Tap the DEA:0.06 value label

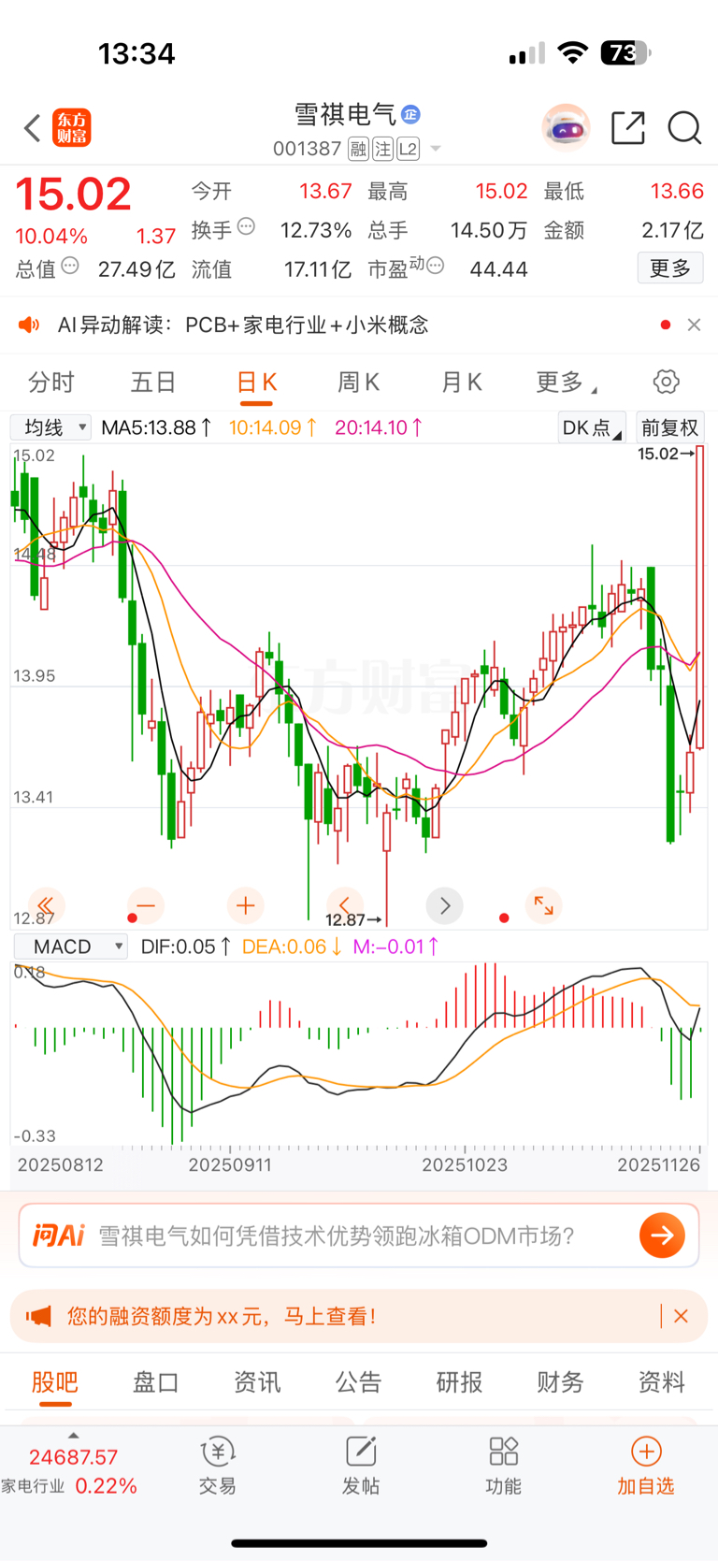coord(292,947)
